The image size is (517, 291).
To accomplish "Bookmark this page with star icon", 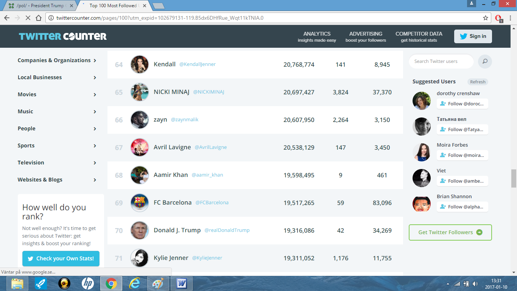I will pos(486,18).
